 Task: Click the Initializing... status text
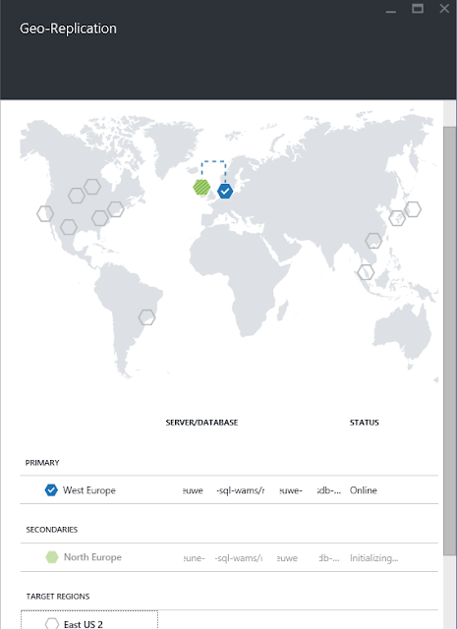point(373,558)
